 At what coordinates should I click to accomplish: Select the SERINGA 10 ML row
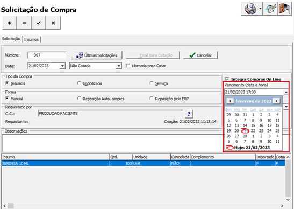point(144,163)
